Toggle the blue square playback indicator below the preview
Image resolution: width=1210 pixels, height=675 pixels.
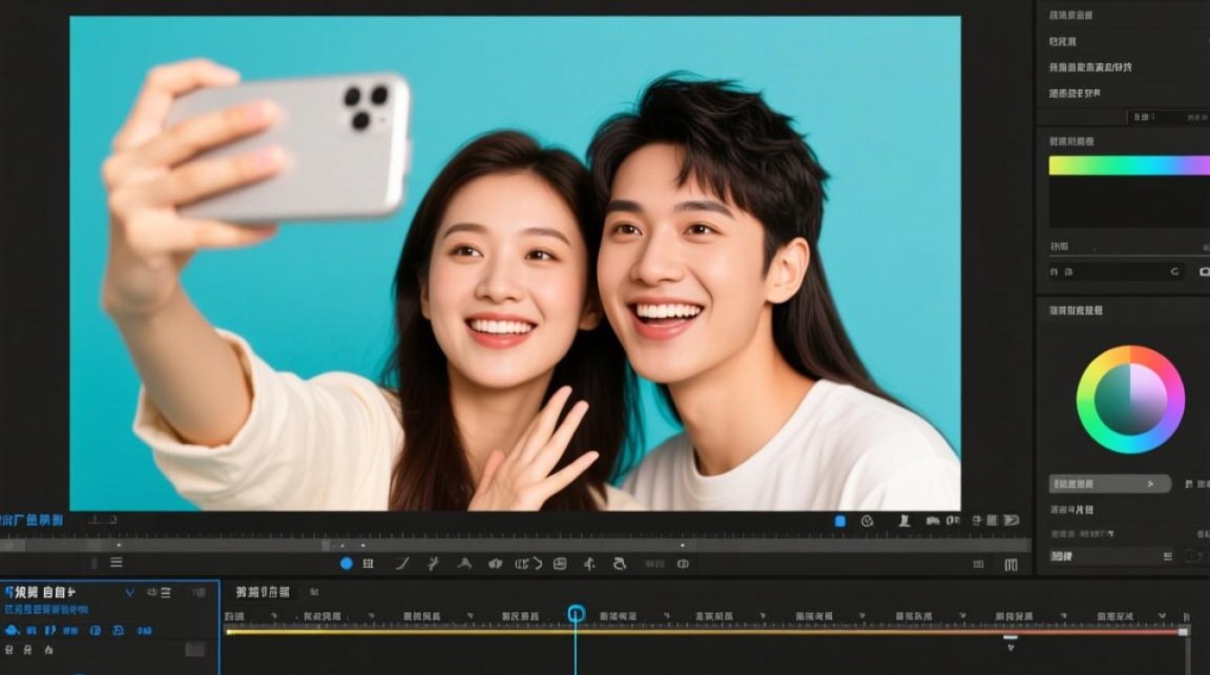(x=840, y=519)
